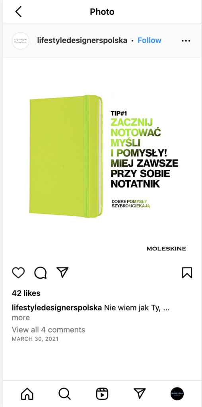Open lifestyledesignerspolska username in the header

(82, 41)
